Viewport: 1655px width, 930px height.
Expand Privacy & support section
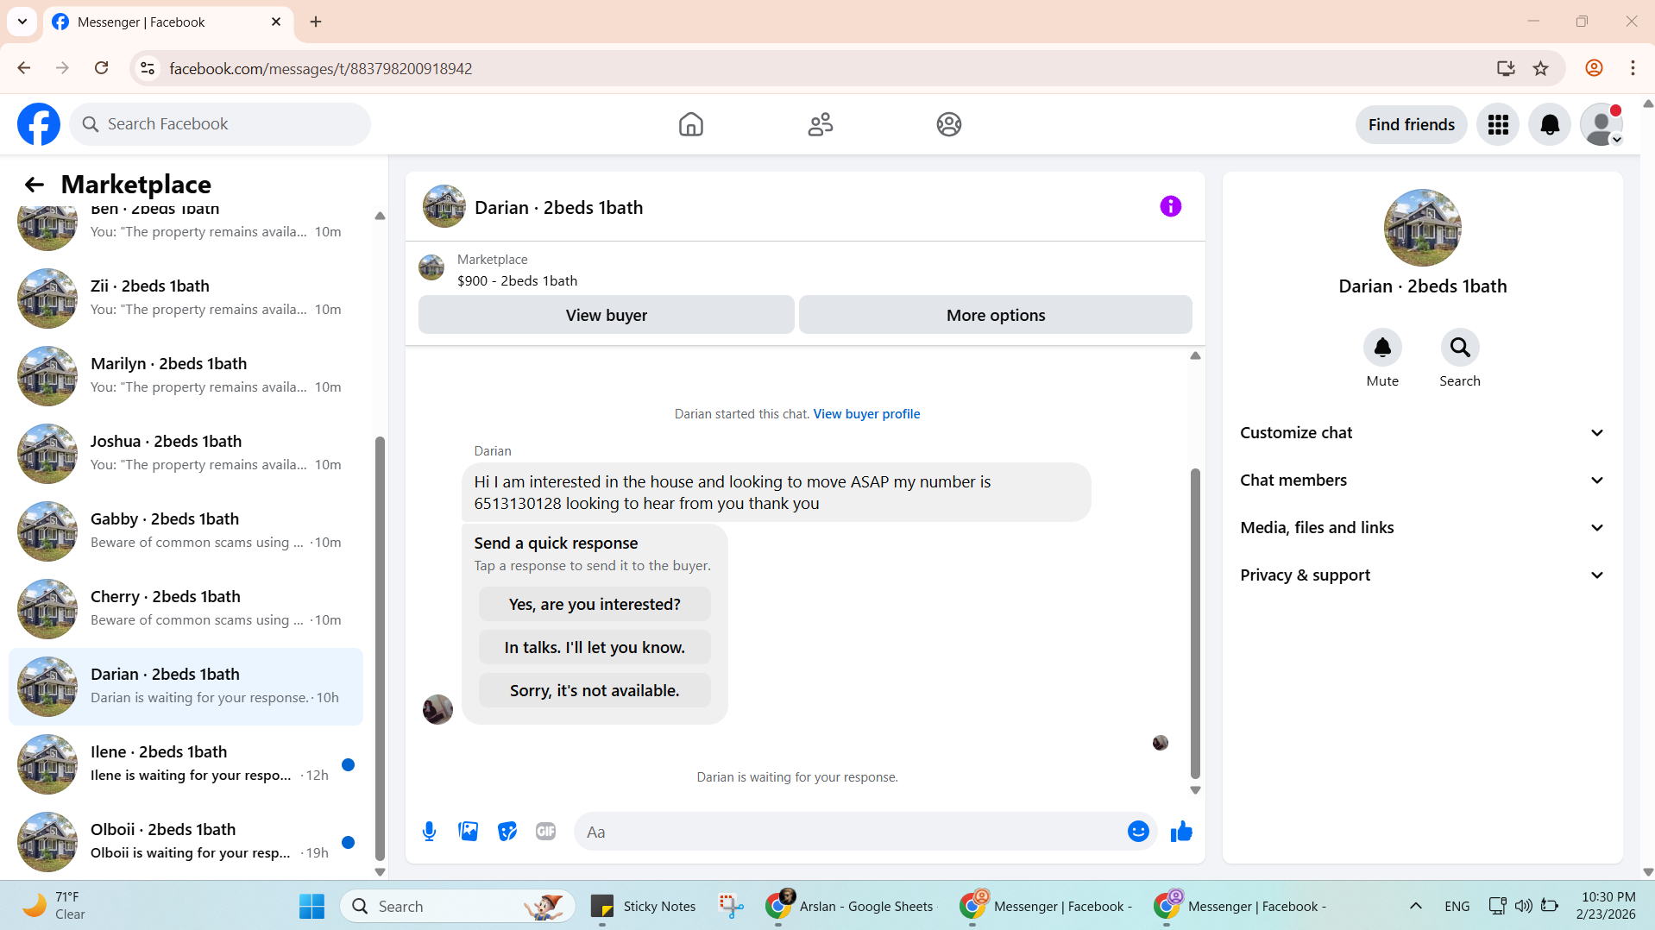(x=1422, y=575)
